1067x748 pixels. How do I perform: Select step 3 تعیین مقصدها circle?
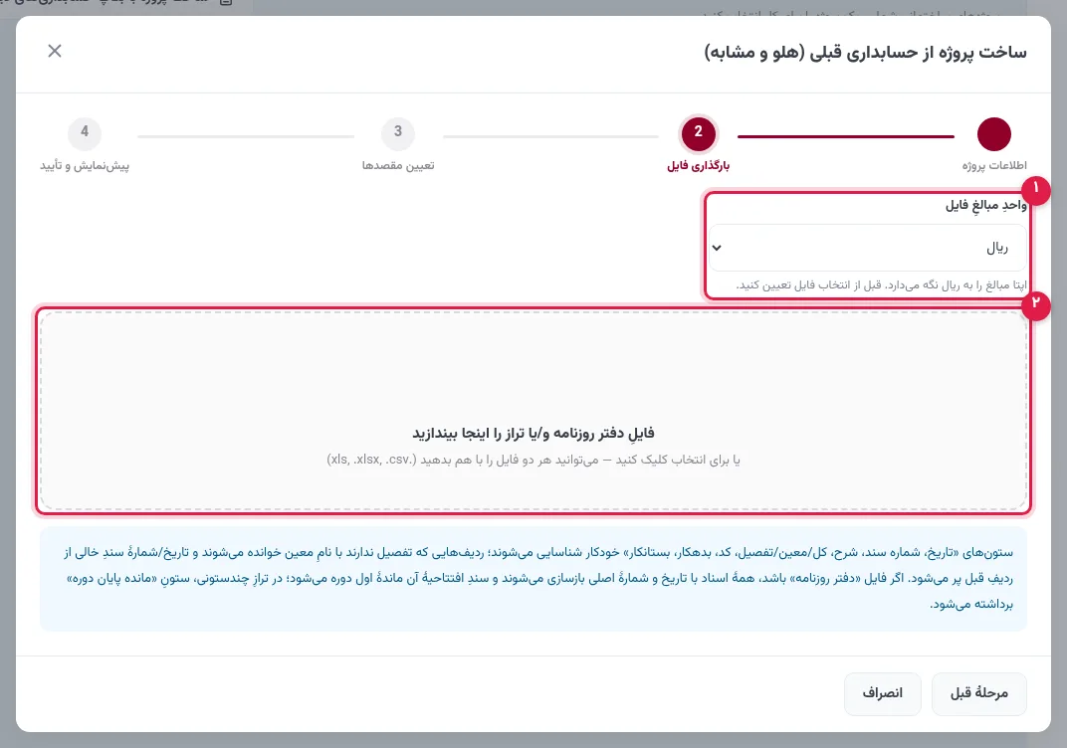click(x=398, y=133)
